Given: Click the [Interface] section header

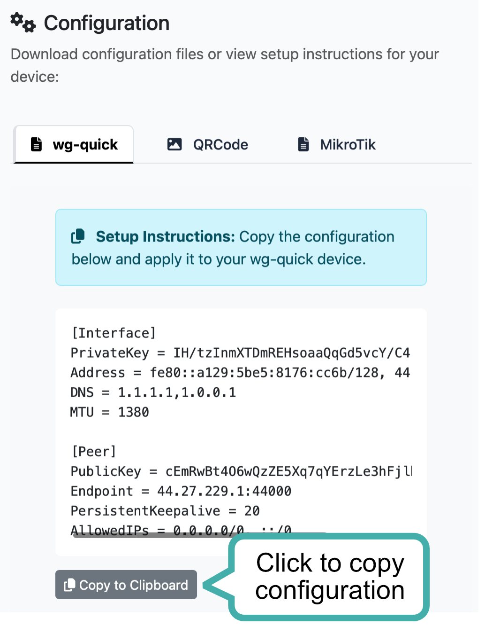Looking at the screenshot, I should click(113, 333).
